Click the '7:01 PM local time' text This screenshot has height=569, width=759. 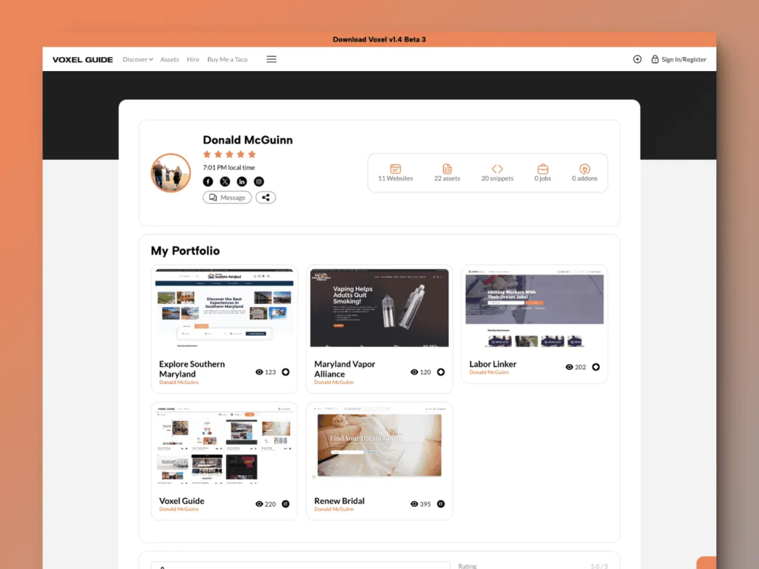click(x=229, y=168)
